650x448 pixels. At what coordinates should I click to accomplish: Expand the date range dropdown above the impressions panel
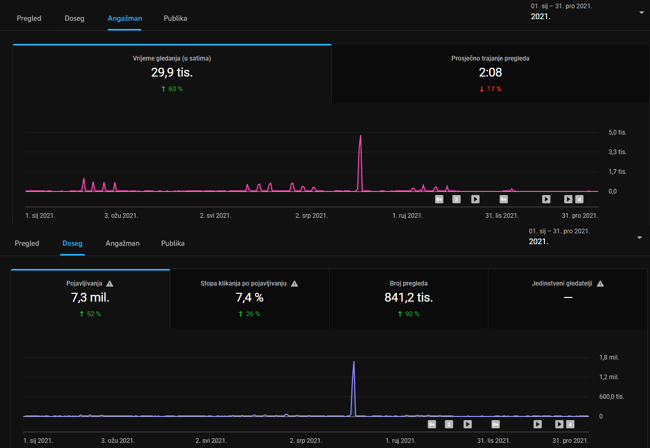click(x=640, y=237)
